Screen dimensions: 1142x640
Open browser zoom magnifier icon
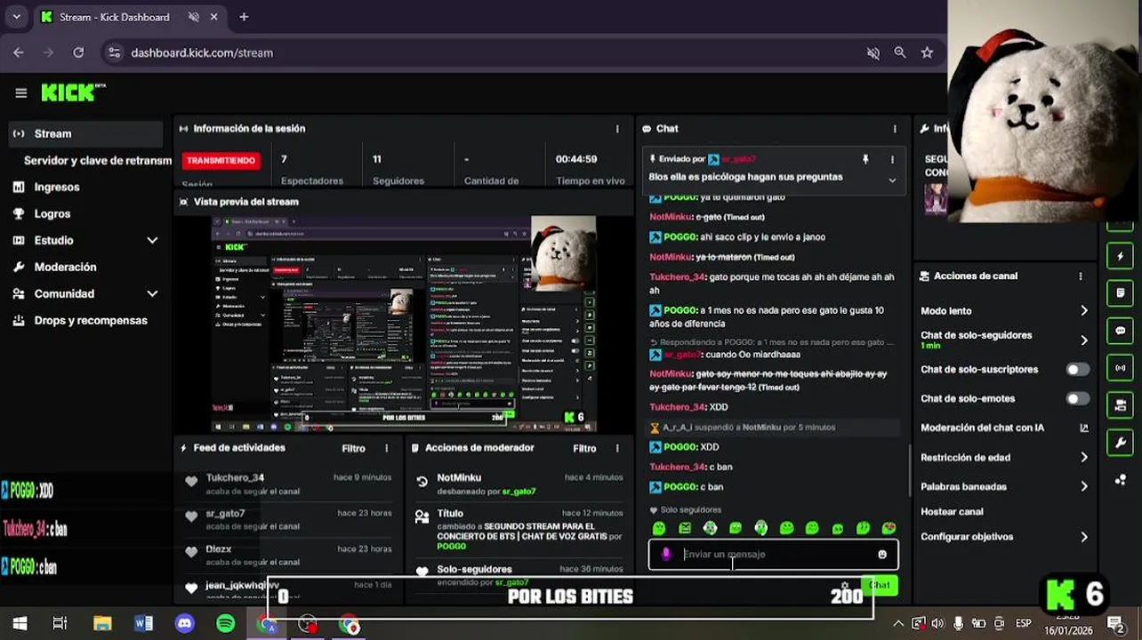coord(900,52)
